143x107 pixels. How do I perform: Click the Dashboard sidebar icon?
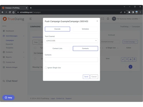point(4,31)
